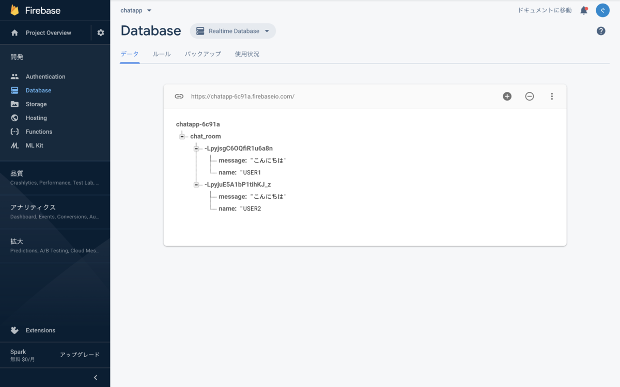Add child node with plus icon
The width and height of the screenshot is (620, 387).
507,96
